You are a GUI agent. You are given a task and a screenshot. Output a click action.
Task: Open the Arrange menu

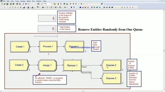pyautogui.click(x=23, y=1)
